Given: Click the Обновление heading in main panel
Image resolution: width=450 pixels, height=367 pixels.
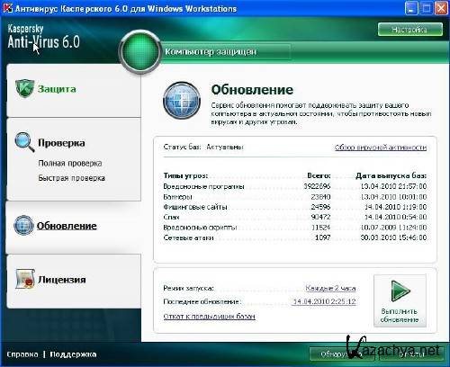Looking at the screenshot, I should pyautogui.click(x=252, y=90).
